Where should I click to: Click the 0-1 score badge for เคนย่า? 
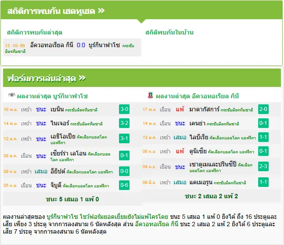[x=263, y=123]
